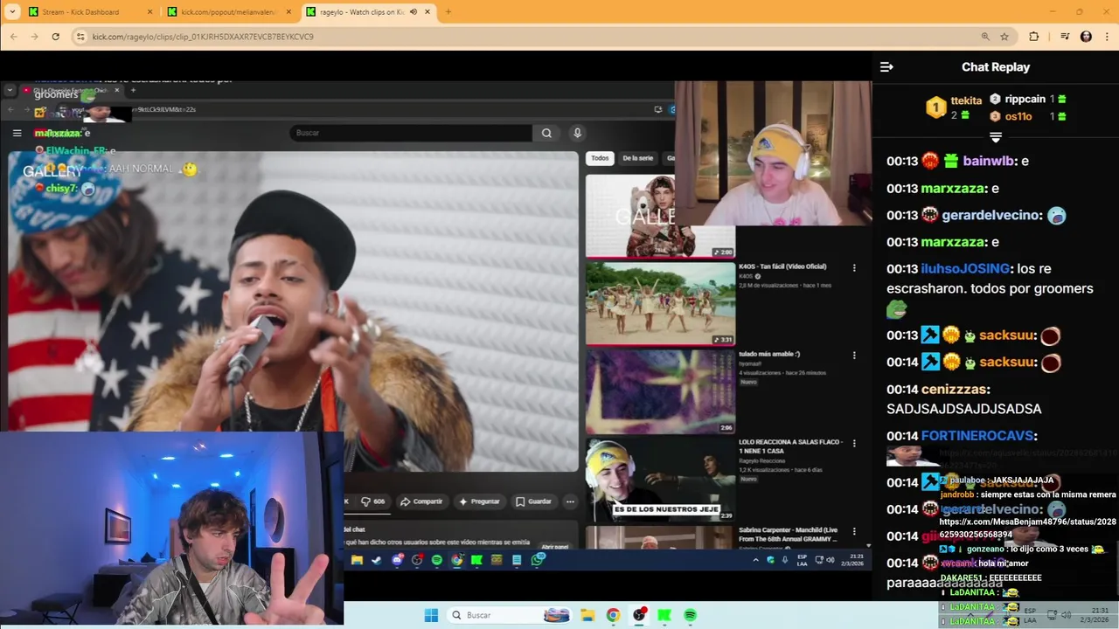Image resolution: width=1119 pixels, height=629 pixels.
Task: Click the dislike button showing 606
Action: click(x=372, y=501)
